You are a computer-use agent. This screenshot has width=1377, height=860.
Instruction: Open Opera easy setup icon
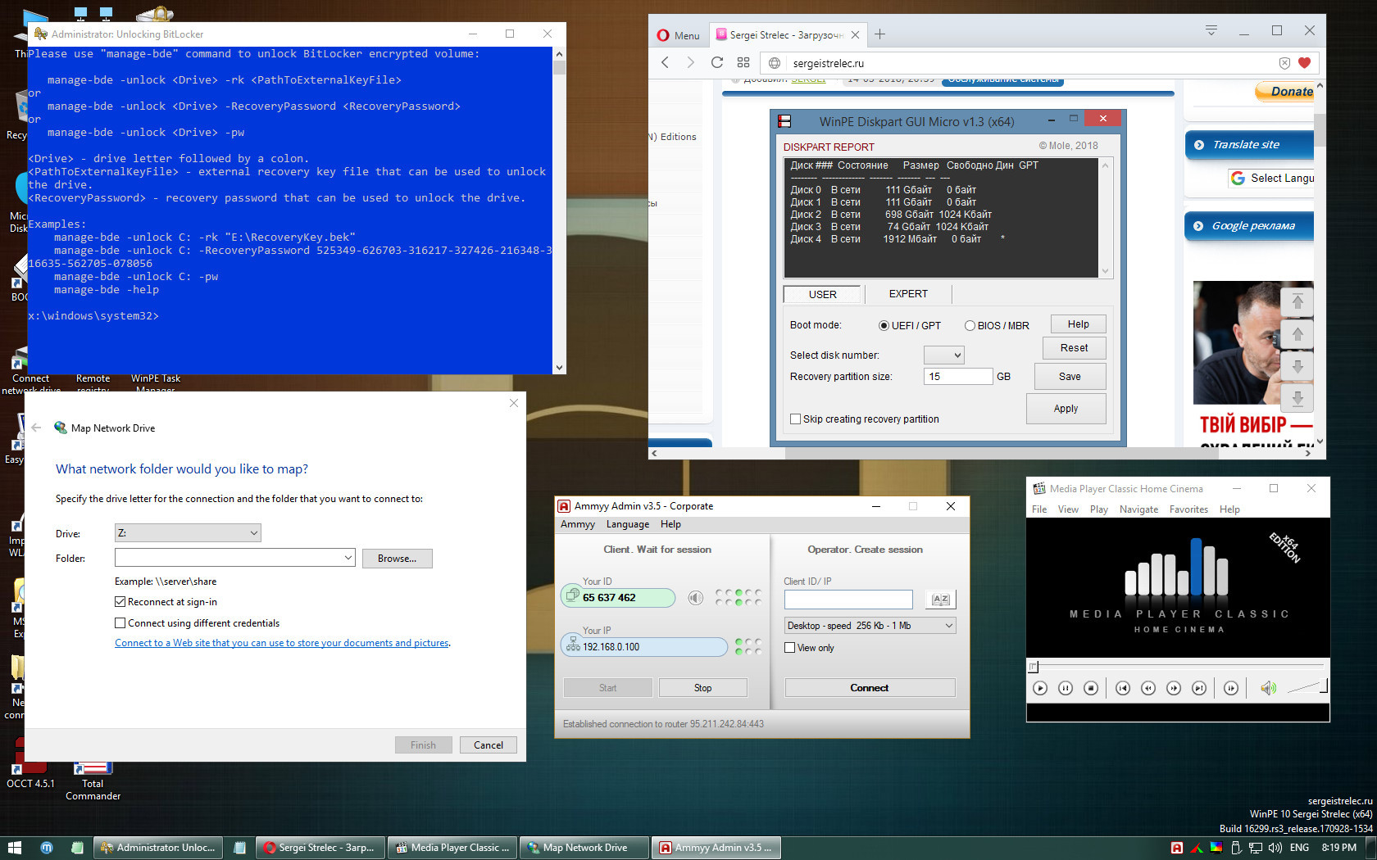1211,30
